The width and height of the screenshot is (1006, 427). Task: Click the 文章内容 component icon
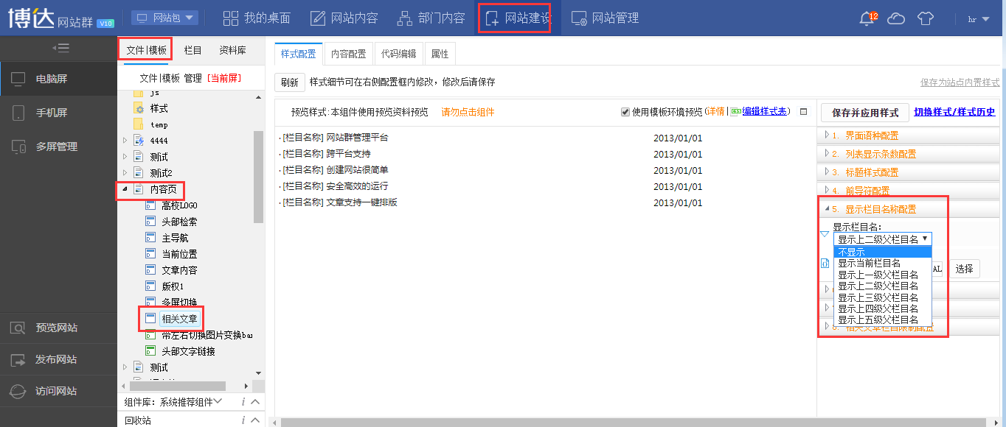[x=150, y=270]
